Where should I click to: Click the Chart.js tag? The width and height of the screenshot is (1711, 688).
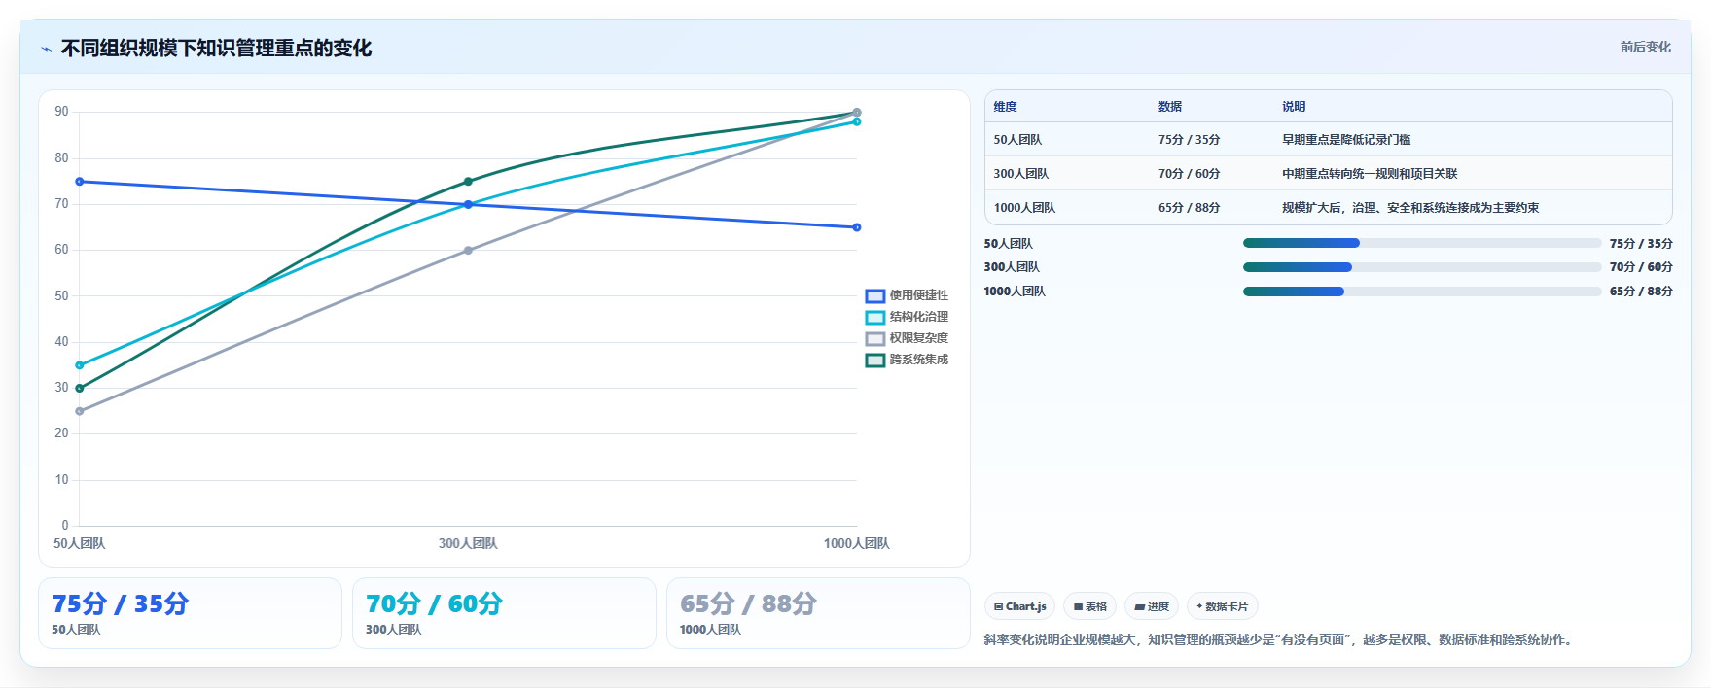coord(1019,606)
